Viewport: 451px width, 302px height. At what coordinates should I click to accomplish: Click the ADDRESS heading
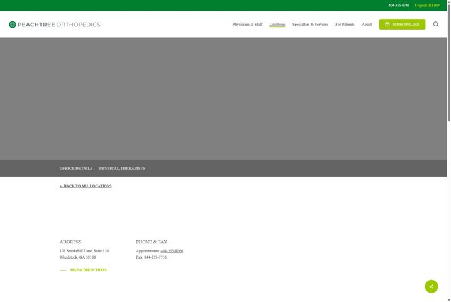pyautogui.click(x=70, y=242)
